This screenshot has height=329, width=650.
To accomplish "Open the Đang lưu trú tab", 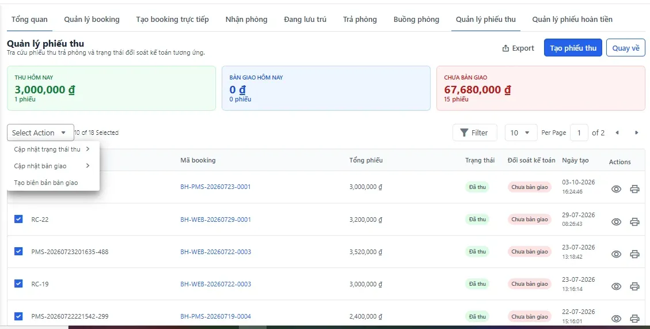I will pyautogui.click(x=305, y=20).
